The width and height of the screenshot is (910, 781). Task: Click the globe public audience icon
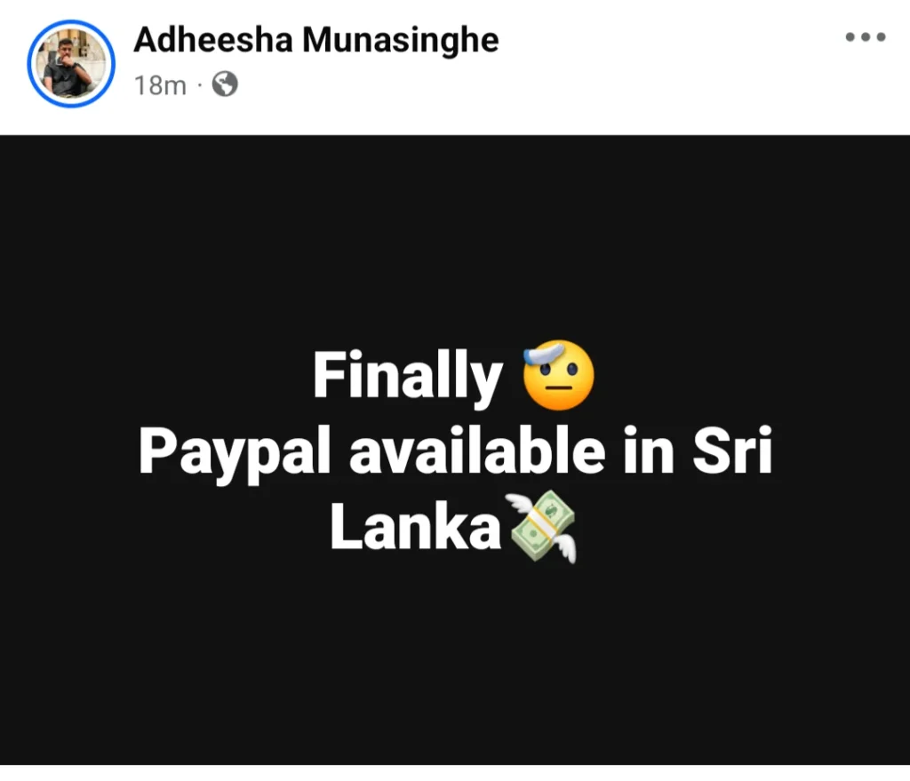[x=225, y=84]
